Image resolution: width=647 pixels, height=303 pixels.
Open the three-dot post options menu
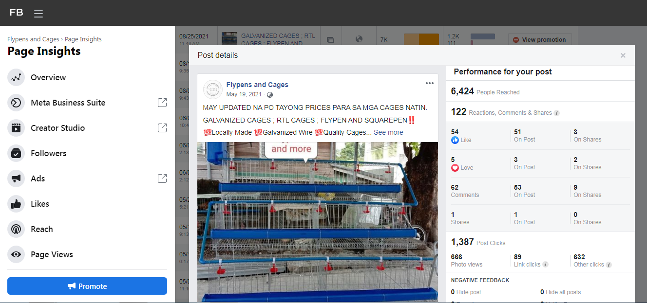(429, 83)
